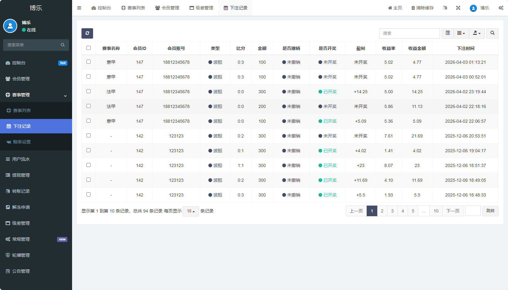
Task: Click the 下一页 next page button
Action: [453, 211]
